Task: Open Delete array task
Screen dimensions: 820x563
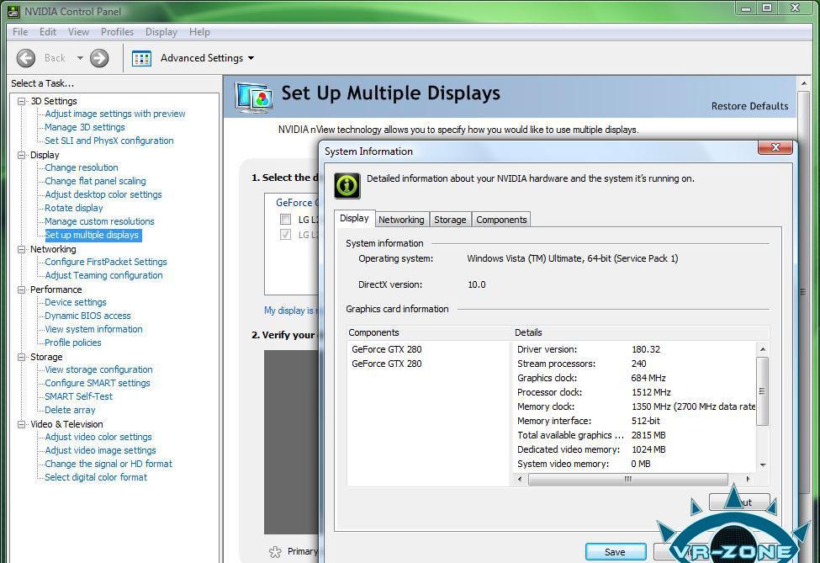Action: [x=70, y=410]
